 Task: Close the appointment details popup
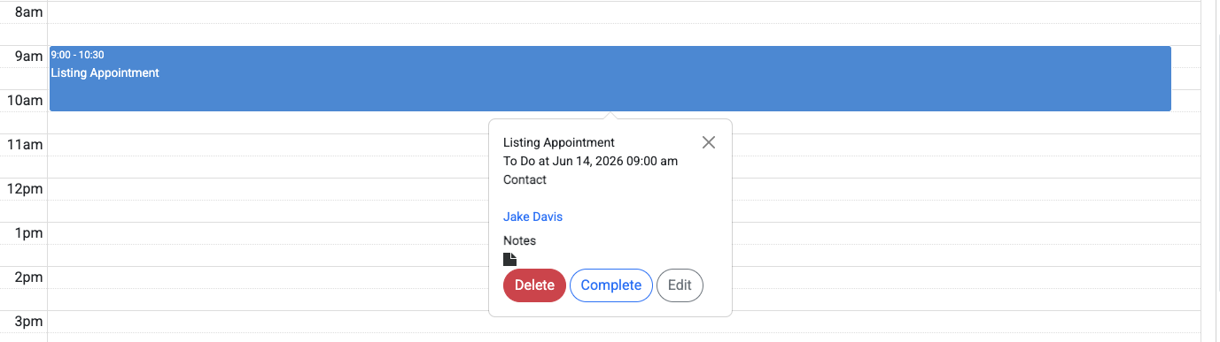pyautogui.click(x=708, y=142)
